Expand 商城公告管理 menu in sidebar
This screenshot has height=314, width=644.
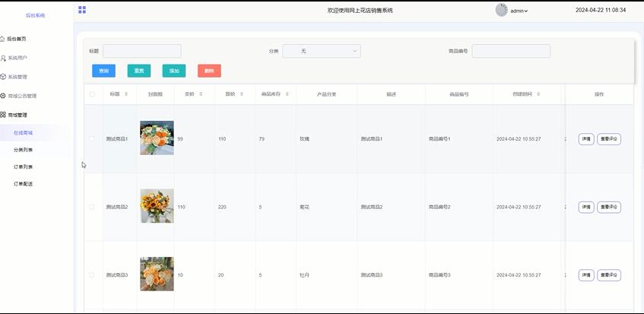tap(22, 96)
